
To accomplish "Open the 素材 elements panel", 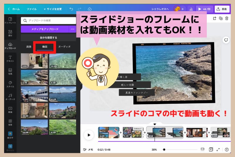I will (10, 33).
